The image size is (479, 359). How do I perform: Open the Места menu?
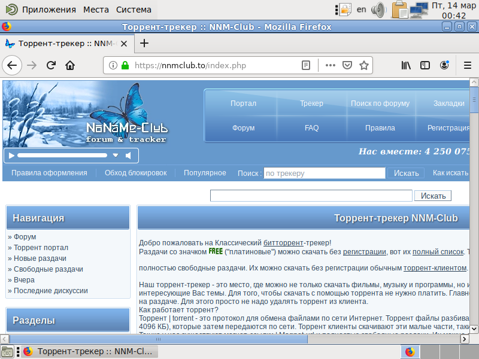(x=96, y=10)
